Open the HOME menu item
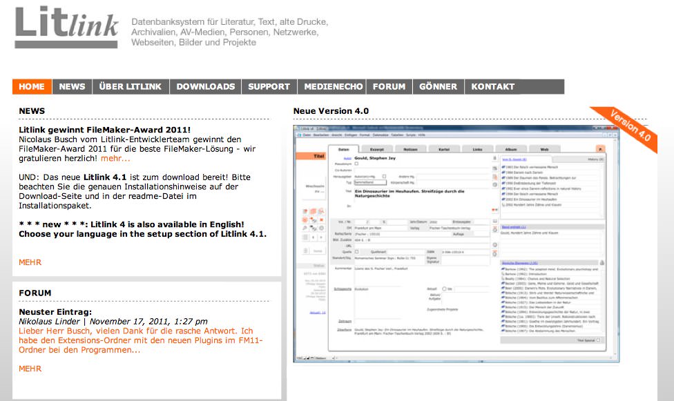Image resolution: width=674 pixels, height=401 pixels. pyautogui.click(x=32, y=86)
